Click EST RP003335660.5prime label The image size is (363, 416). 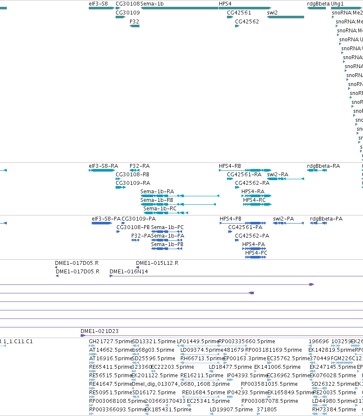point(247,341)
